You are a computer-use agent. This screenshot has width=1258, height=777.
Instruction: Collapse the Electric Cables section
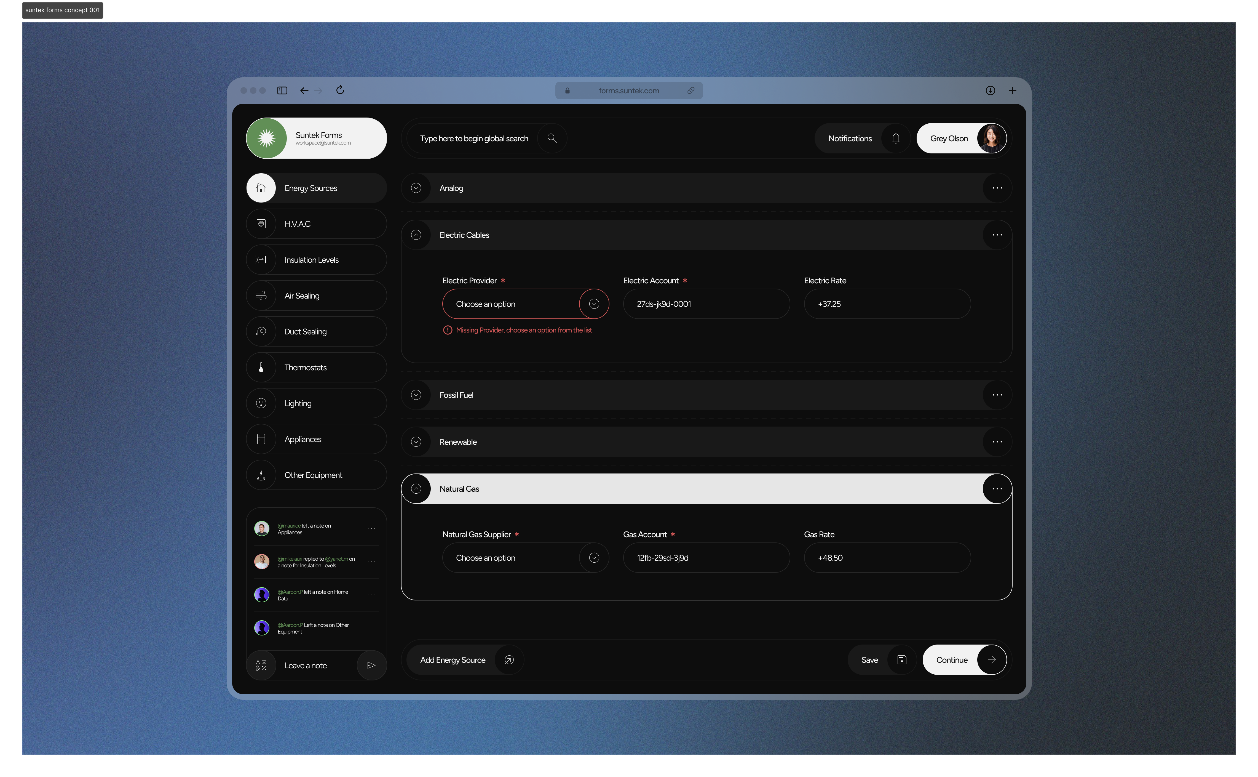click(x=416, y=235)
